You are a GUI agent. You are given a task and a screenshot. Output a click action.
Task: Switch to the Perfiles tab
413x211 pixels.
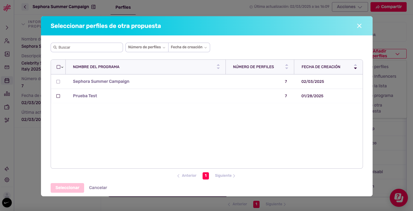pyautogui.click(x=123, y=7)
